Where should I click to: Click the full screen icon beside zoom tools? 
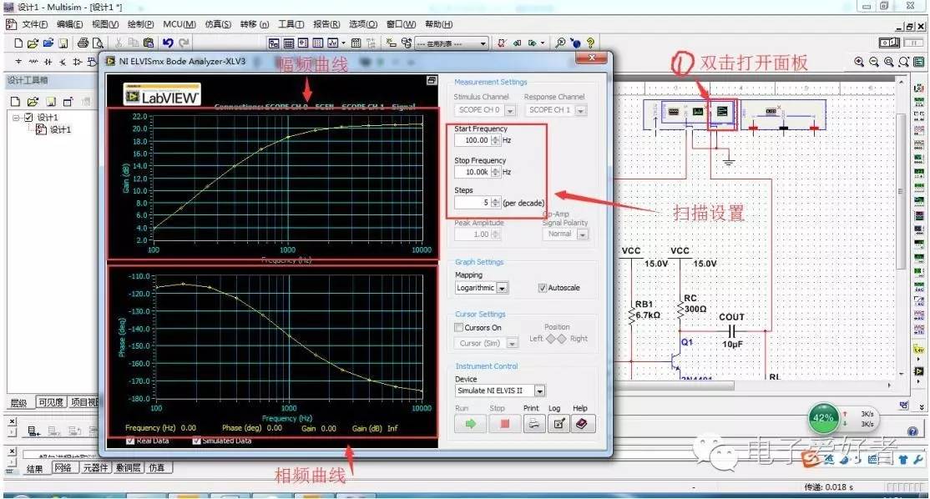click(919, 62)
